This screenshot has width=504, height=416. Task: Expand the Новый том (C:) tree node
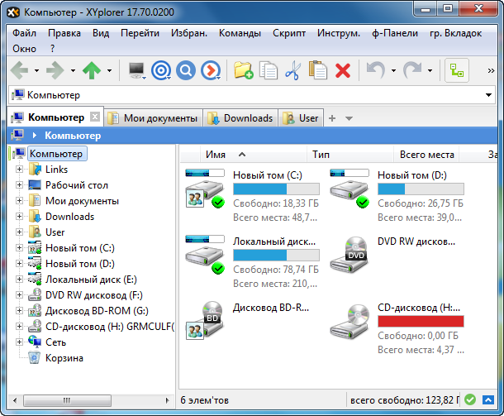(x=19, y=248)
